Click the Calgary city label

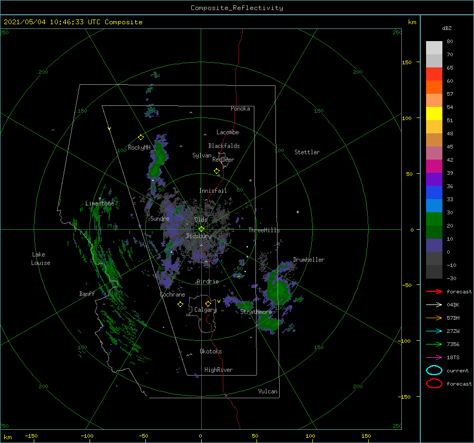pyautogui.click(x=205, y=310)
